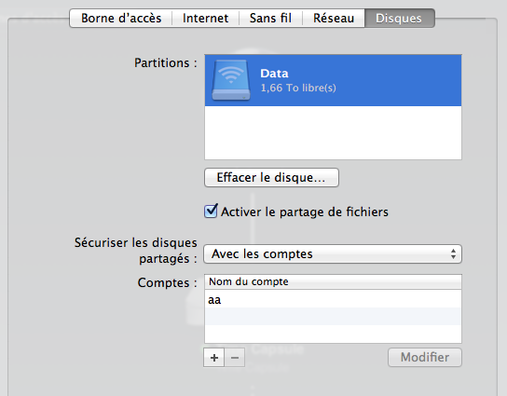Remove account using the minus button

(x=235, y=358)
